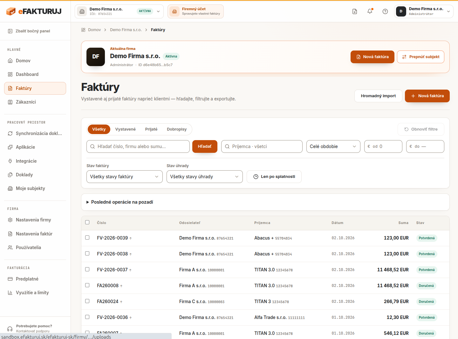Viewport: 458px width, 339px height.
Task: Open the Všetky stavy faktúry dropdown
Action: (125, 177)
